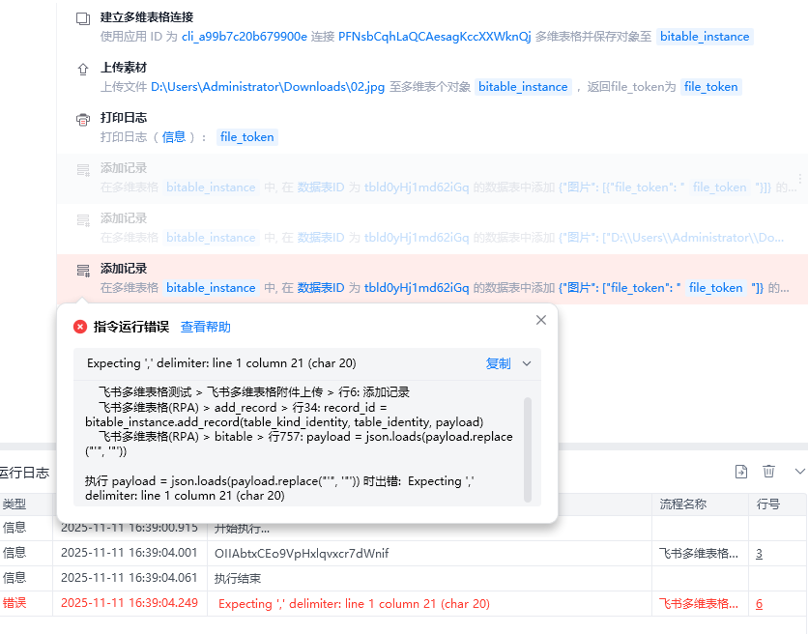Screen dimensions: 808x634
Task: Click bitable_instance tag in the red error step
Action: tap(211, 288)
